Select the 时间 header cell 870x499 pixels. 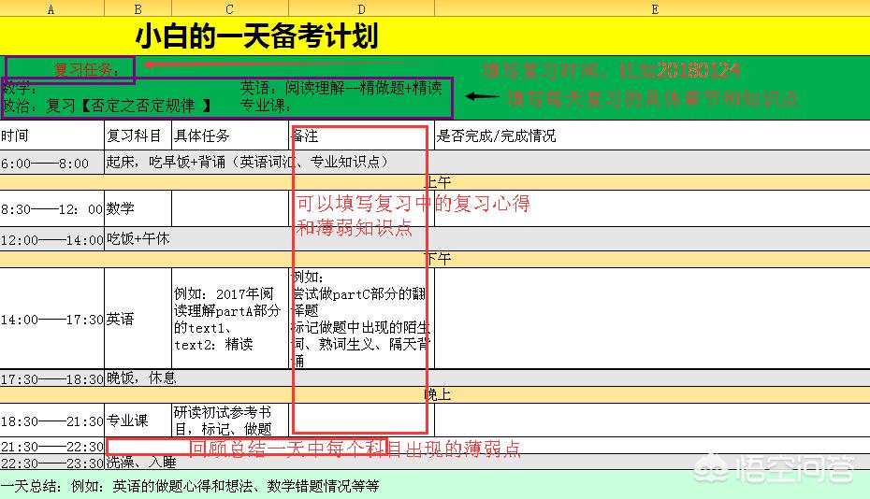pos(52,135)
